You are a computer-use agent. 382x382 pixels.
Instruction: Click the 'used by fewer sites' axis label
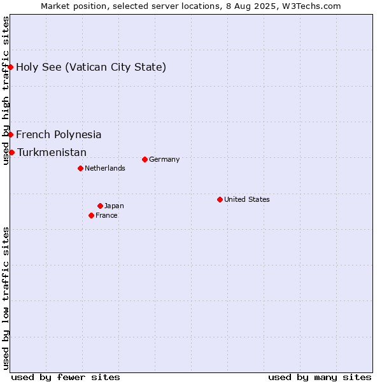(66, 378)
